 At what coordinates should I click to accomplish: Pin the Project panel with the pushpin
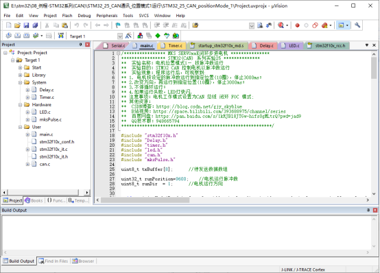click(81, 45)
